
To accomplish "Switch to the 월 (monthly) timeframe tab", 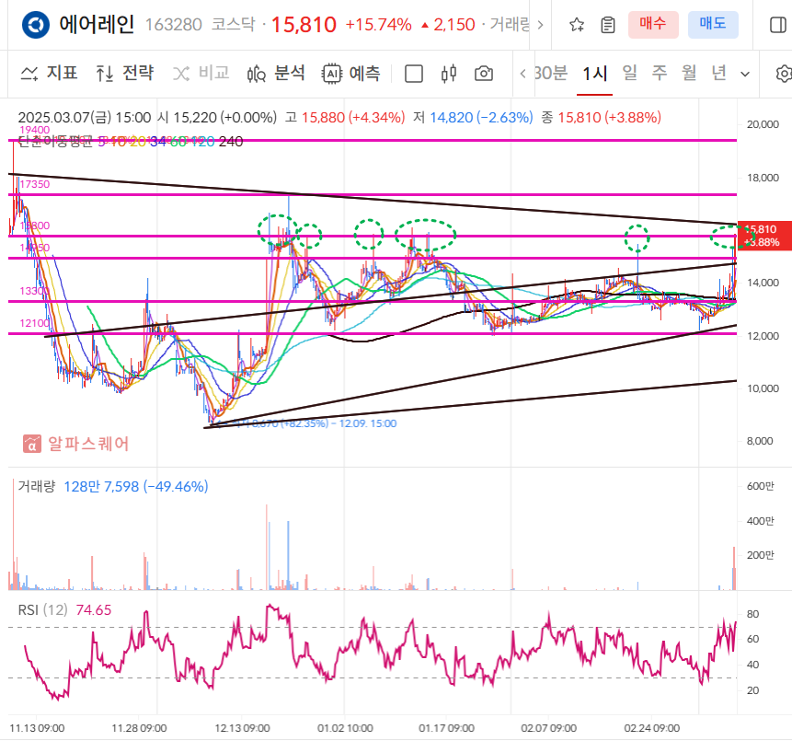I will click(x=687, y=74).
